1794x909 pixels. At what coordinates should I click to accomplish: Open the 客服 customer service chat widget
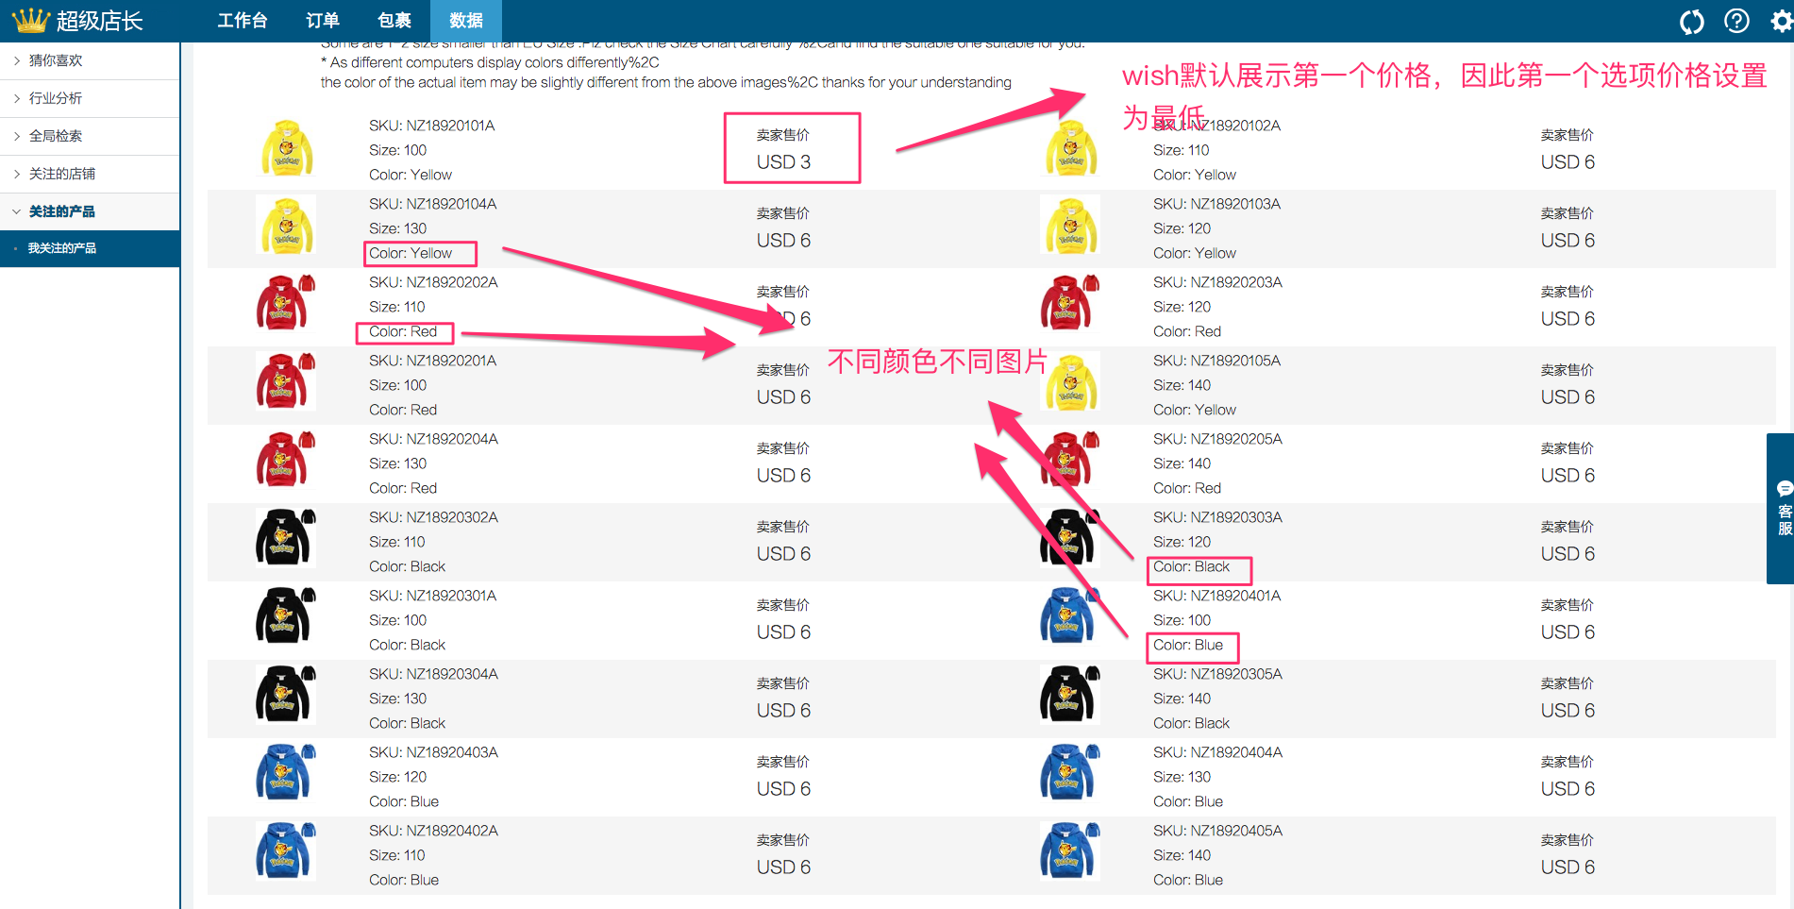coord(1783,509)
